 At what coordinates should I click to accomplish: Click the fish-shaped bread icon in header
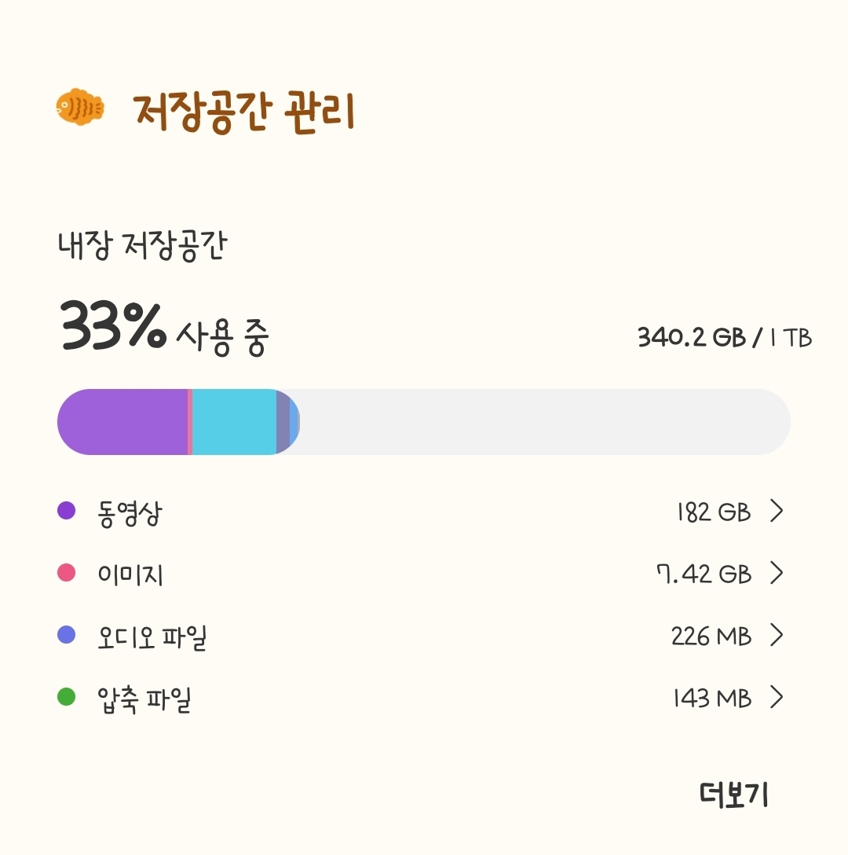(x=80, y=106)
